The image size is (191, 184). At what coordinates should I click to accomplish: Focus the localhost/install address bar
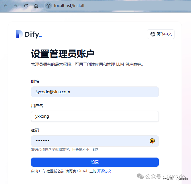(117, 6)
